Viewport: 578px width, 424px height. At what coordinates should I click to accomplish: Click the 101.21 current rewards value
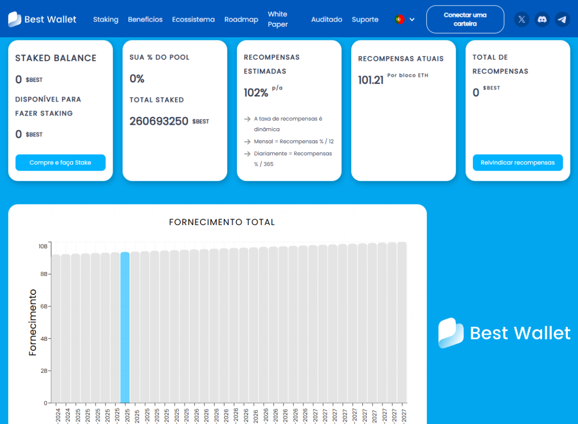point(371,80)
